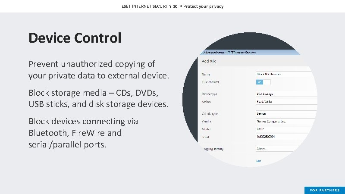Click the Device Control slide heading
345x194 pixels.
75,38
